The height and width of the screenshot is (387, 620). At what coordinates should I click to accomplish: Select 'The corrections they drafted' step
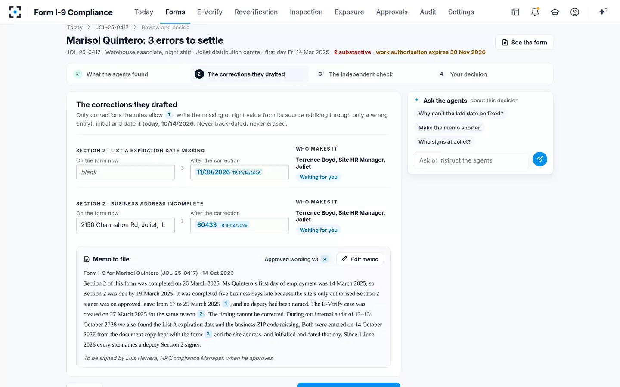250,74
